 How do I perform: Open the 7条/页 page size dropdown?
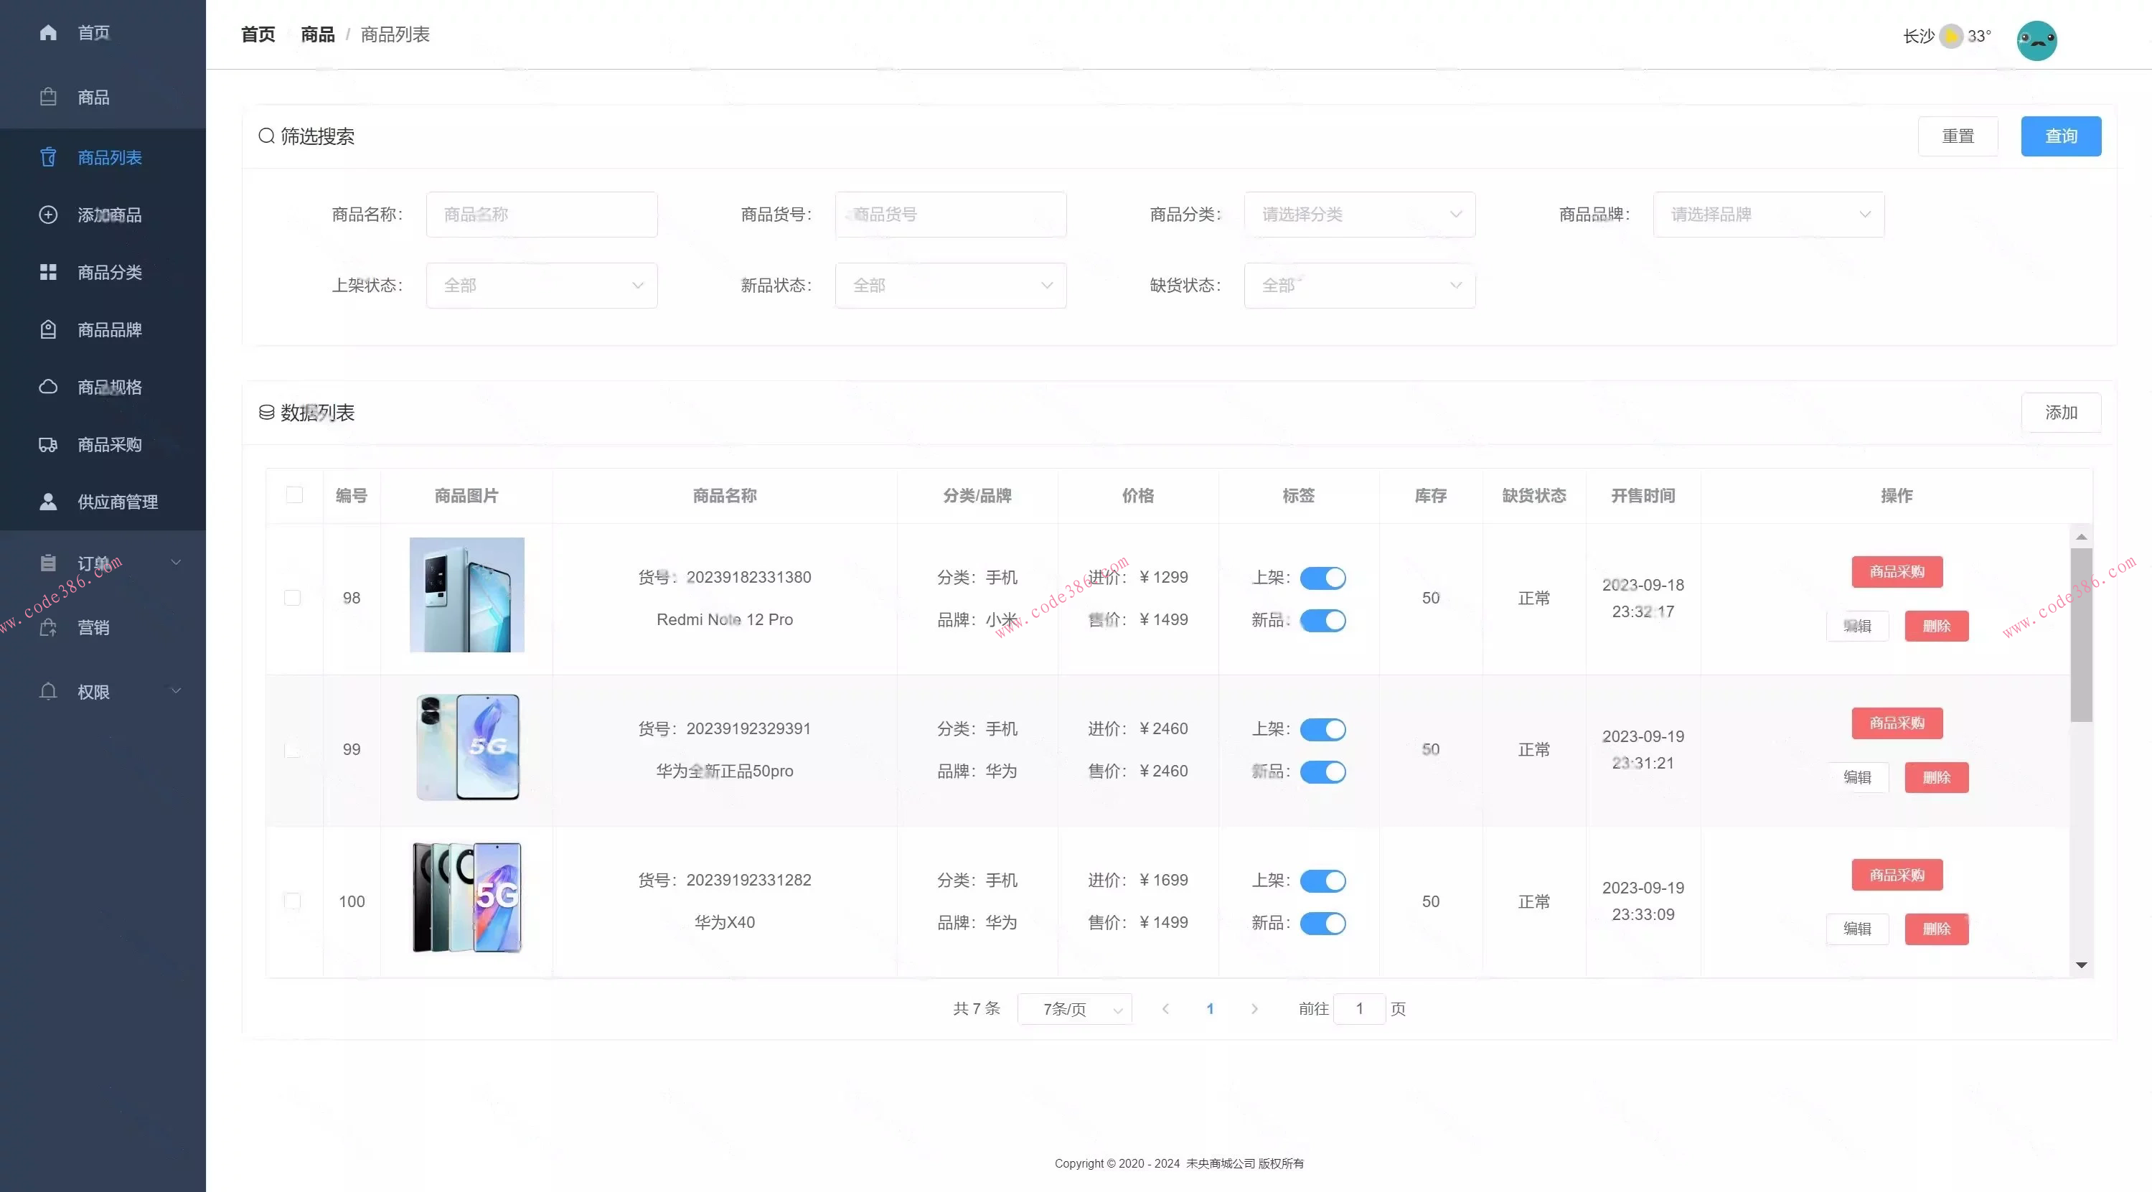[1074, 1009]
